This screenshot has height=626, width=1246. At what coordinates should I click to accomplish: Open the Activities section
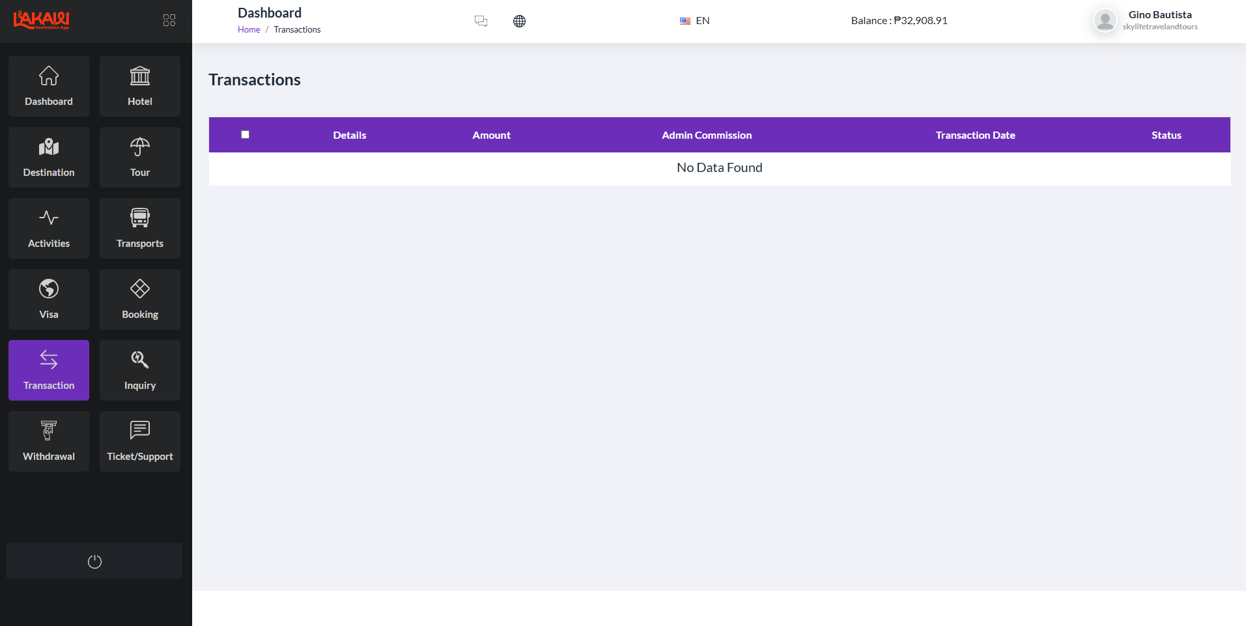[49, 228]
